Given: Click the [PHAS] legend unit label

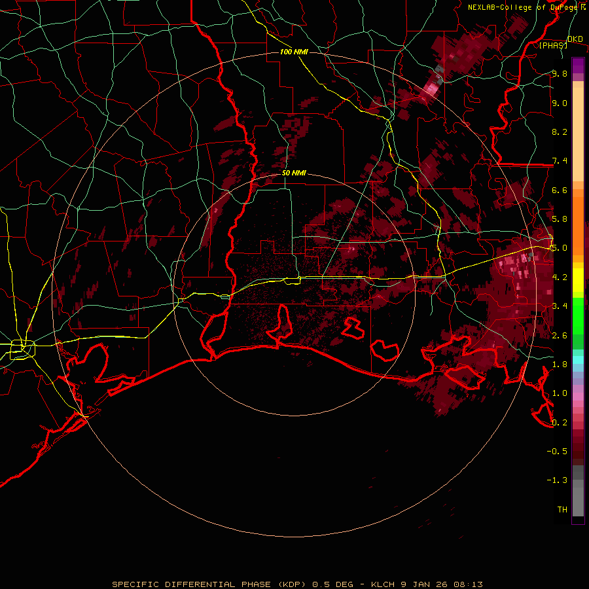Looking at the screenshot, I should [554, 45].
